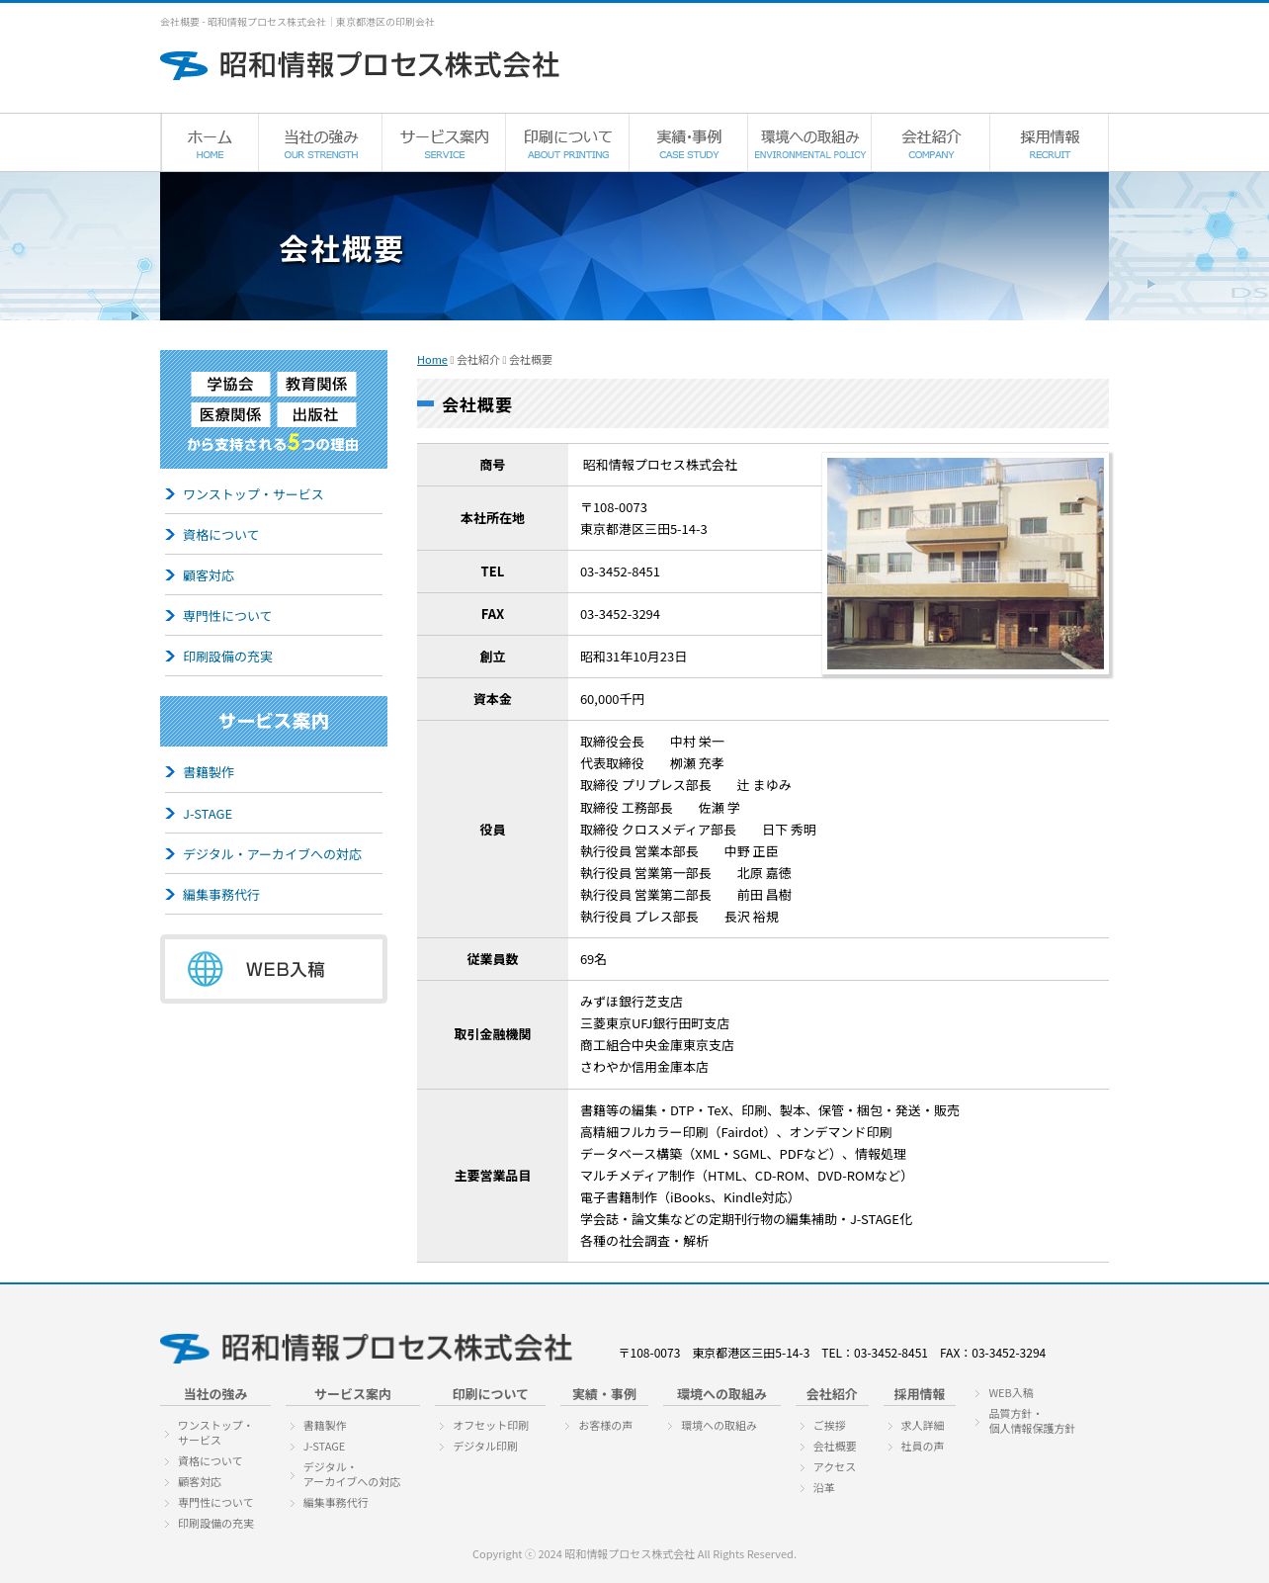Open 専門性について sidebar link
The width and height of the screenshot is (1269, 1583).
[227, 616]
